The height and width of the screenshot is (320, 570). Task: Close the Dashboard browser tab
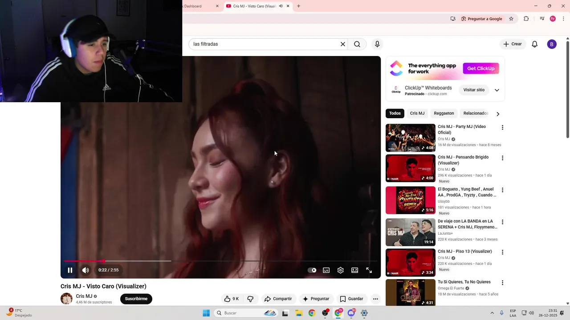click(217, 6)
